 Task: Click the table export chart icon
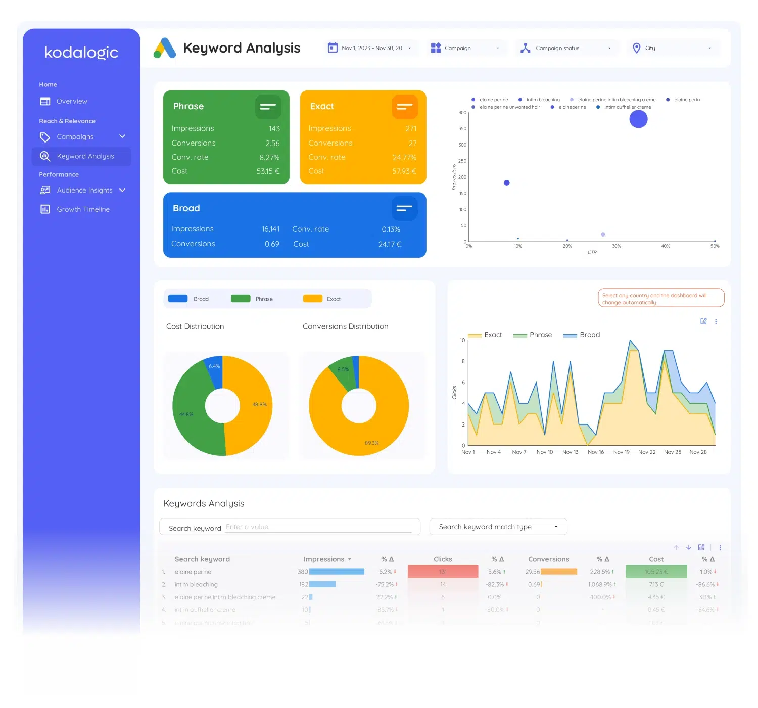[x=701, y=547]
